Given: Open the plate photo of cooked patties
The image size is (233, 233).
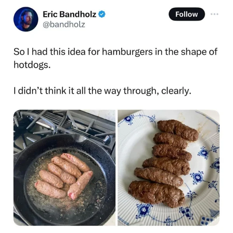Looking at the screenshot, I should click(x=169, y=168).
